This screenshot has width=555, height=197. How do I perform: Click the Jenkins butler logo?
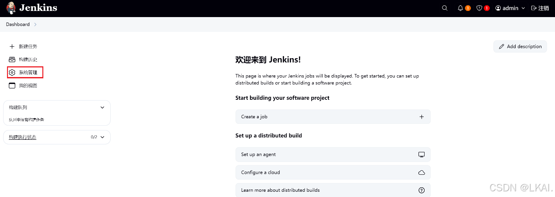click(11, 8)
